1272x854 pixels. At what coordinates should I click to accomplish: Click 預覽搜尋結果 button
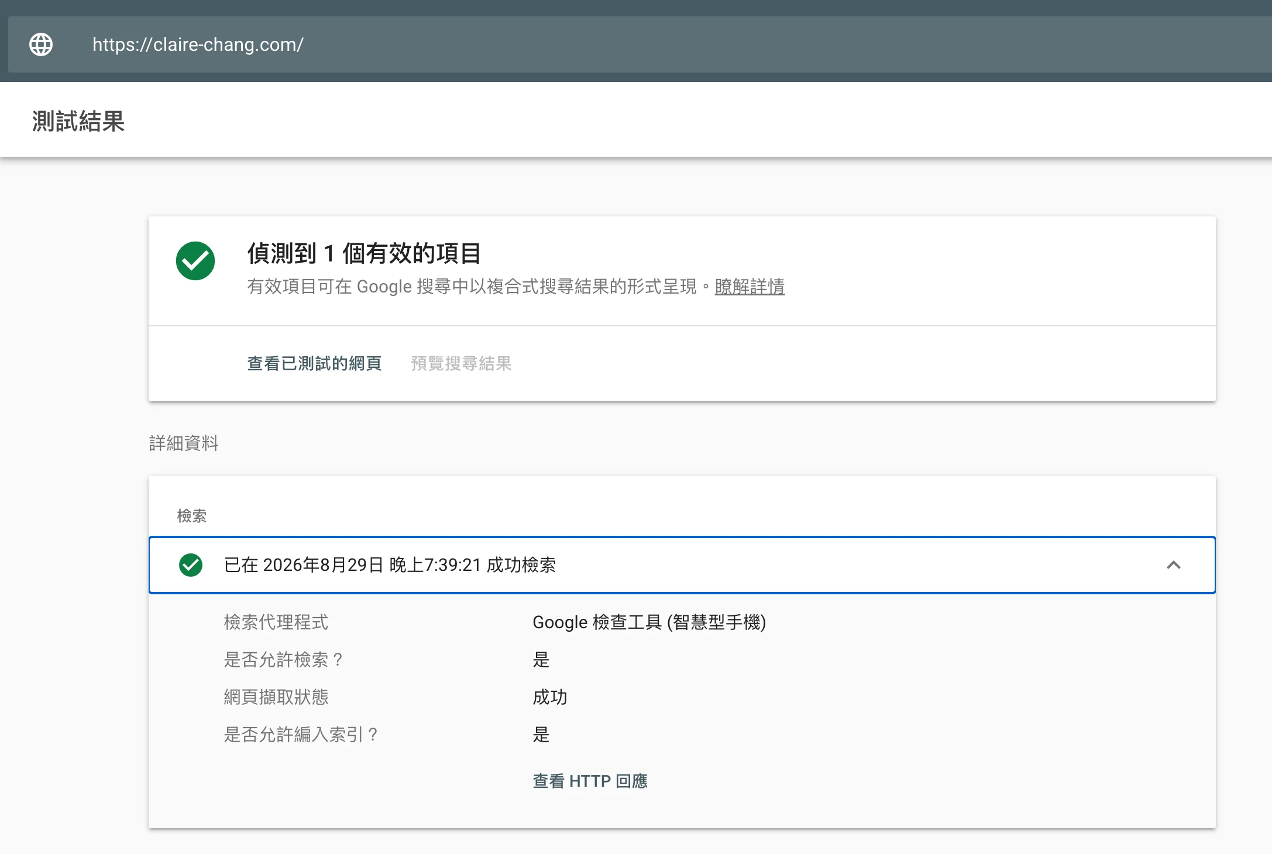point(461,363)
